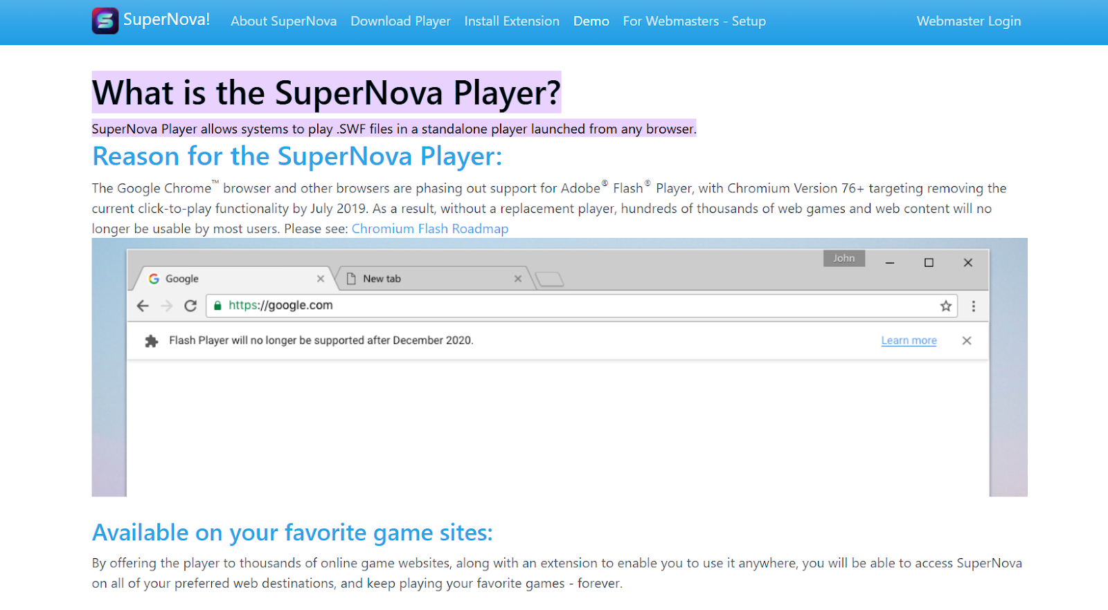Viewport: 1108px width, 610px height.
Task: Dismiss the Flash Player notification bar
Action: click(967, 340)
